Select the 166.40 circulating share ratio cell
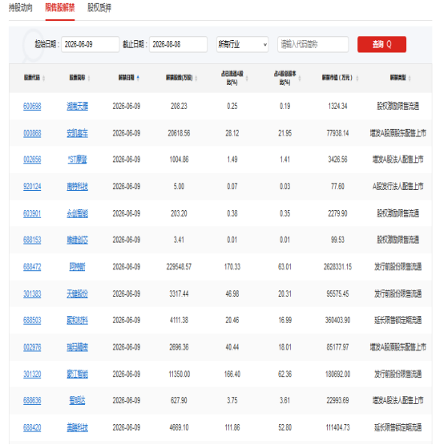This screenshot has height=445, width=444. [232, 374]
